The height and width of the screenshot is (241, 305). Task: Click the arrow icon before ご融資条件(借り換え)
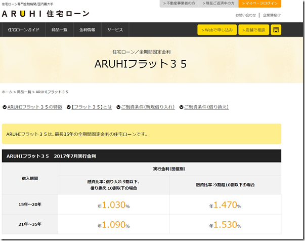coord(181,107)
